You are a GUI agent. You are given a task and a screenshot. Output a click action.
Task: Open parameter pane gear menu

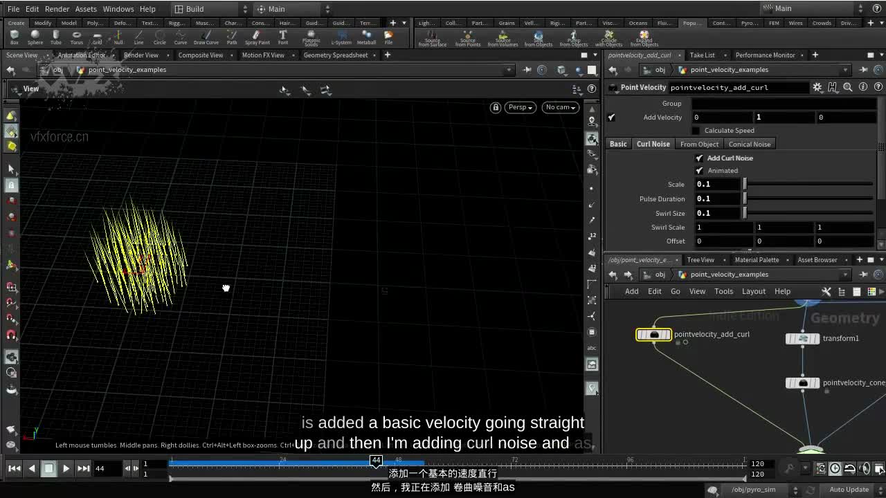pos(817,87)
